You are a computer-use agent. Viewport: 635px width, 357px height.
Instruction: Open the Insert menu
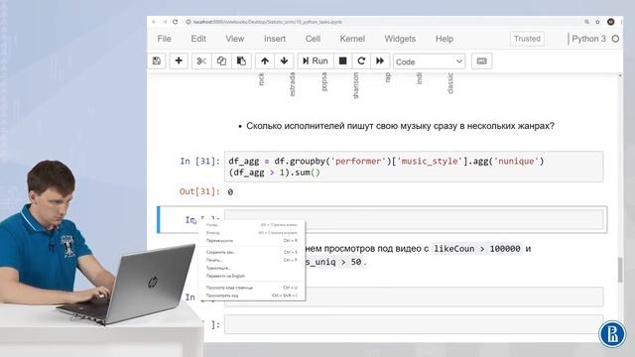275,39
